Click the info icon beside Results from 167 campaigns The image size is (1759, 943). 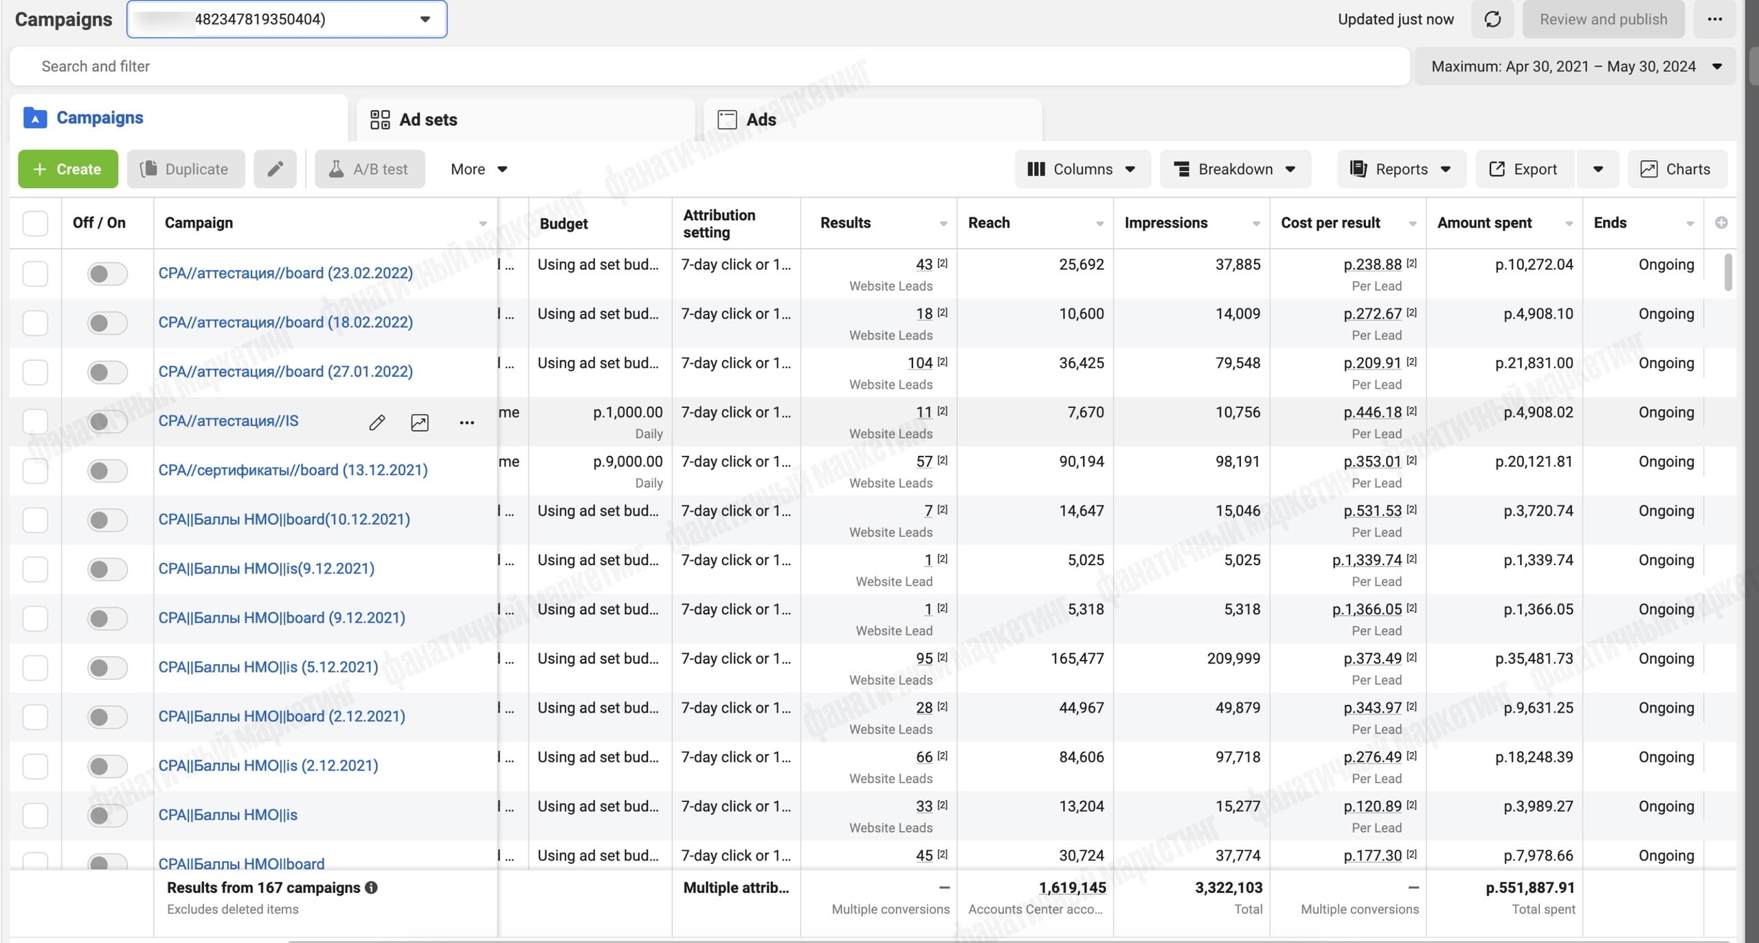tap(372, 887)
